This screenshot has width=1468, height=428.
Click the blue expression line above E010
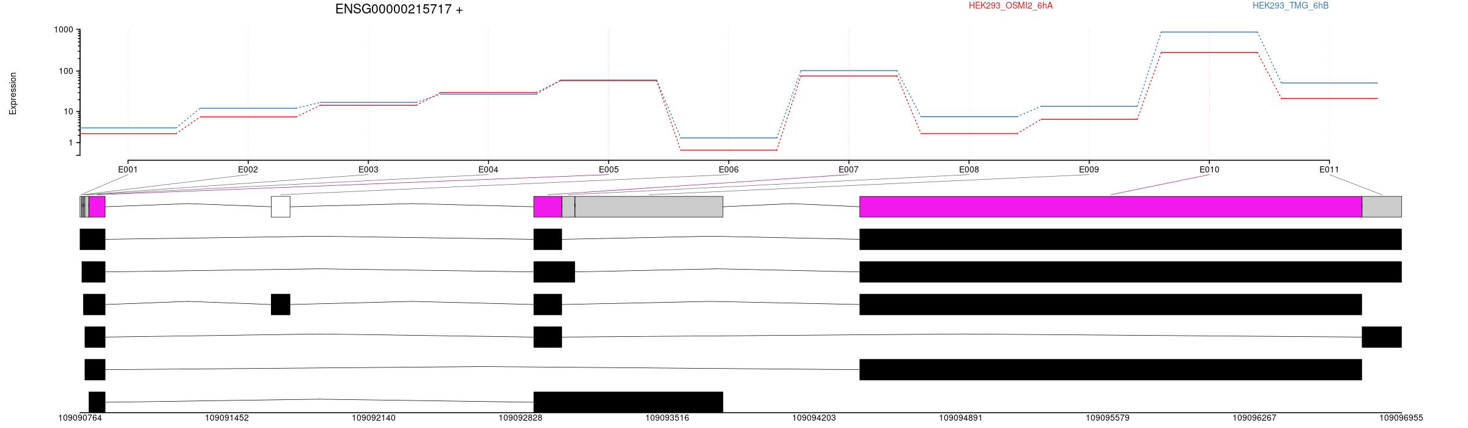click(x=1209, y=32)
